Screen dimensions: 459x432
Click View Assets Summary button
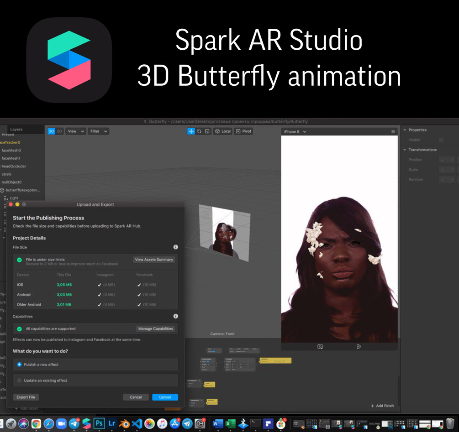click(x=154, y=260)
